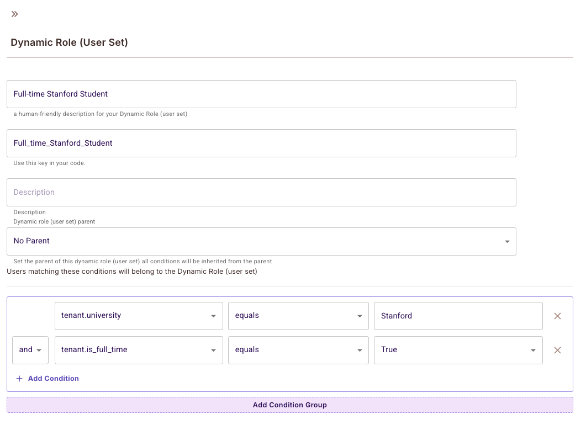The width and height of the screenshot is (586, 441).
Task: Click the plus icon next to Add Condition
Action: tap(19, 378)
